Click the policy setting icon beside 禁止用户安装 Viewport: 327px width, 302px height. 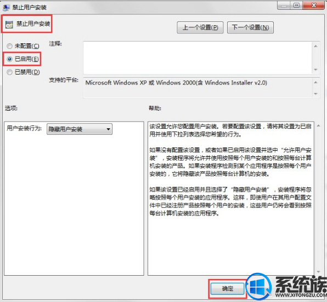(9, 25)
